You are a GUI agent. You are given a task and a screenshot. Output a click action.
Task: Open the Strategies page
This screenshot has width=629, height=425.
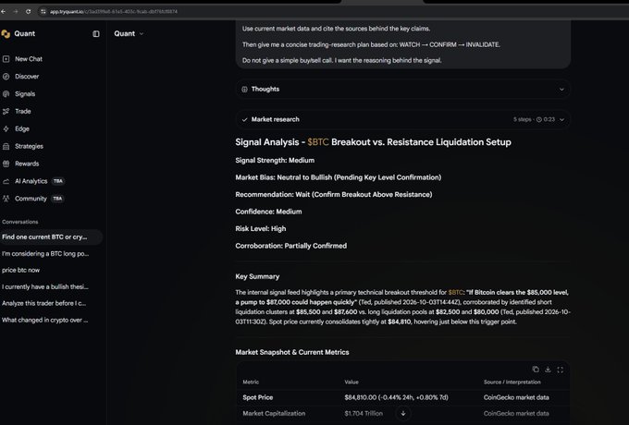tap(29, 147)
